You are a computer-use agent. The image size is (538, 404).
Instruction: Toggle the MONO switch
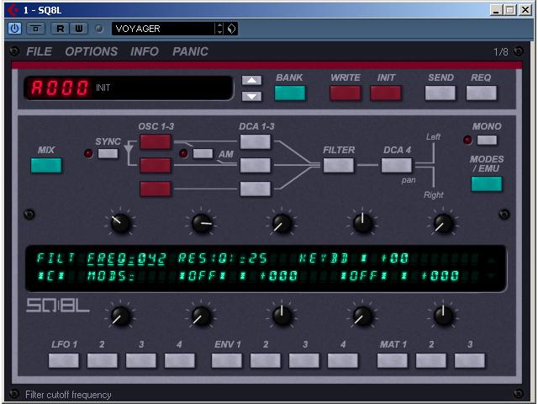click(x=487, y=140)
